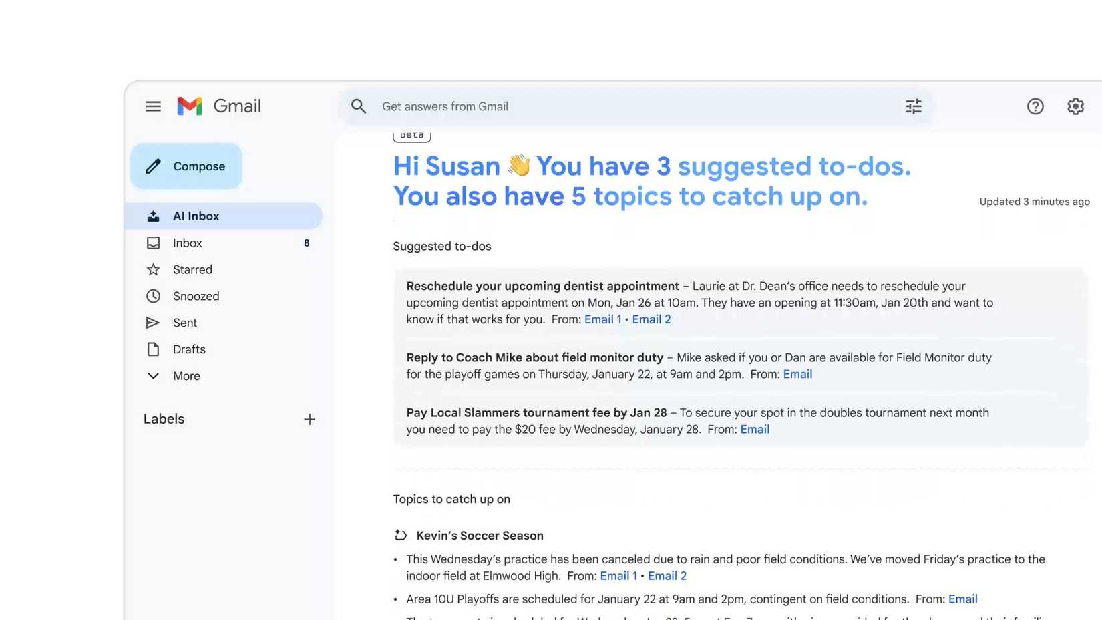Open the AI Inbox view
Image resolution: width=1102 pixels, height=620 pixels.
(x=196, y=216)
